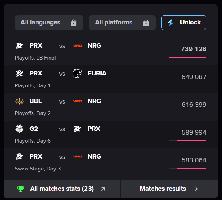Go to Matches results

169,189
